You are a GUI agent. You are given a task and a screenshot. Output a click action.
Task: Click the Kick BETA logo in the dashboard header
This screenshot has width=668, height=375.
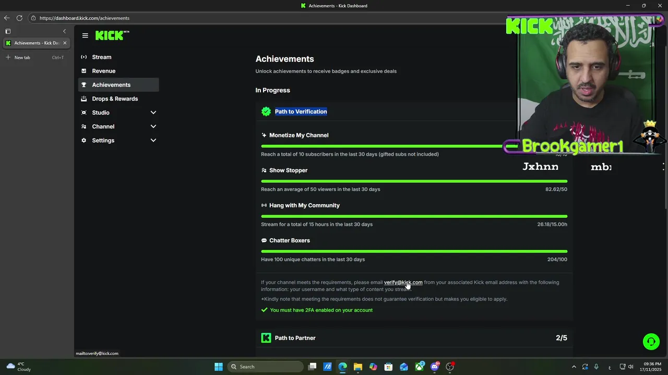coord(112,35)
